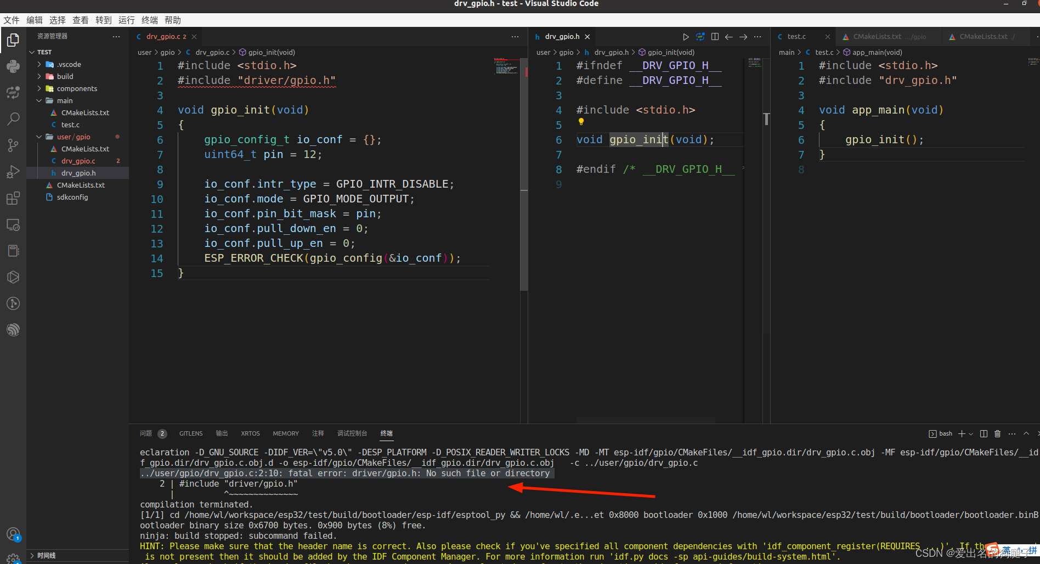Click gpio_init(void) breadcrumb in drv_gpio.c editor
Image resolution: width=1040 pixels, height=564 pixels.
(x=267, y=52)
